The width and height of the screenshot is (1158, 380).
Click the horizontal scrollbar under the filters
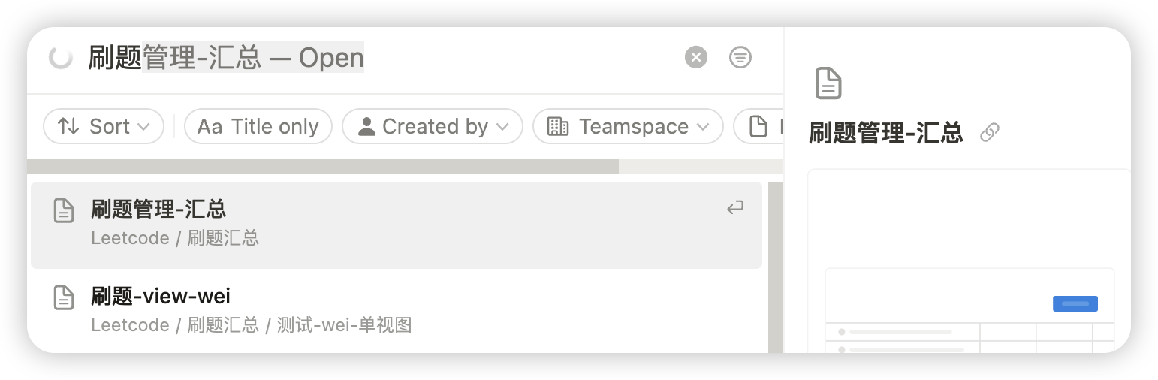pyautogui.click(x=323, y=167)
